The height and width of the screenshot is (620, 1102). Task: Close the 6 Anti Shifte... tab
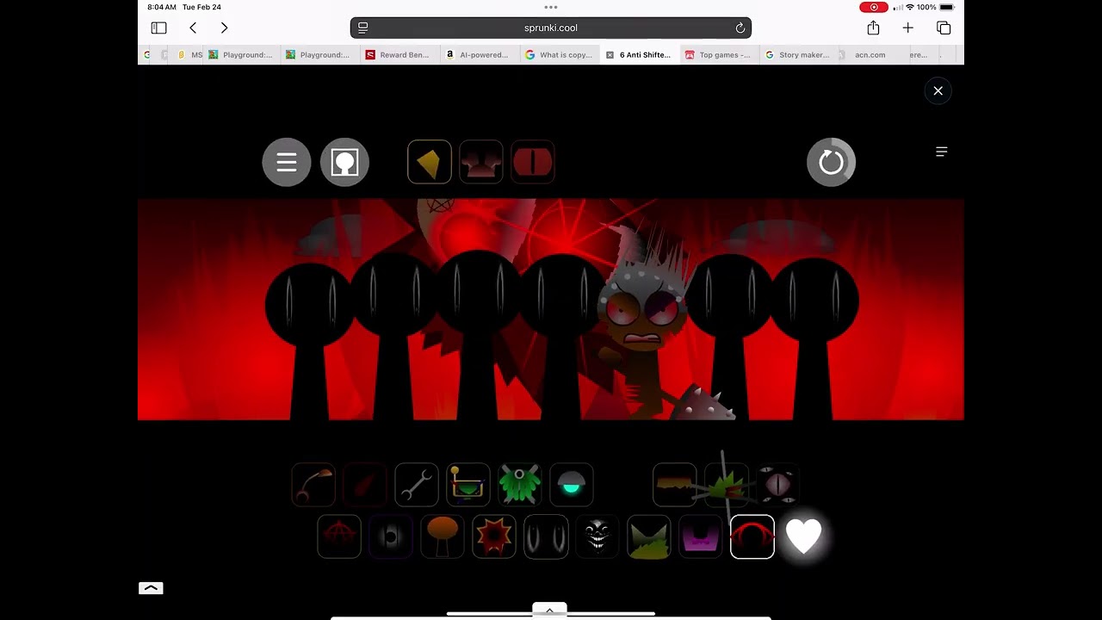click(x=610, y=54)
